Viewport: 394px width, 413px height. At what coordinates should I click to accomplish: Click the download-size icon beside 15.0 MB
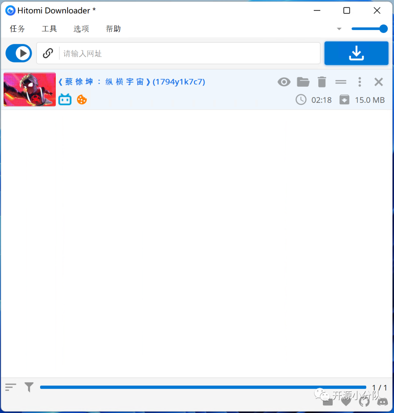[x=344, y=100]
